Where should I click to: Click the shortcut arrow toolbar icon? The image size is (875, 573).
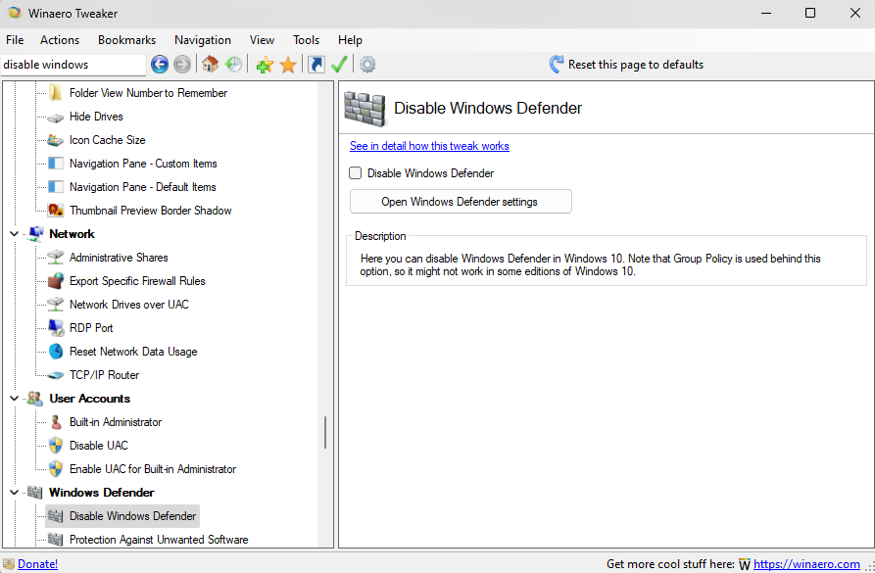pos(316,65)
